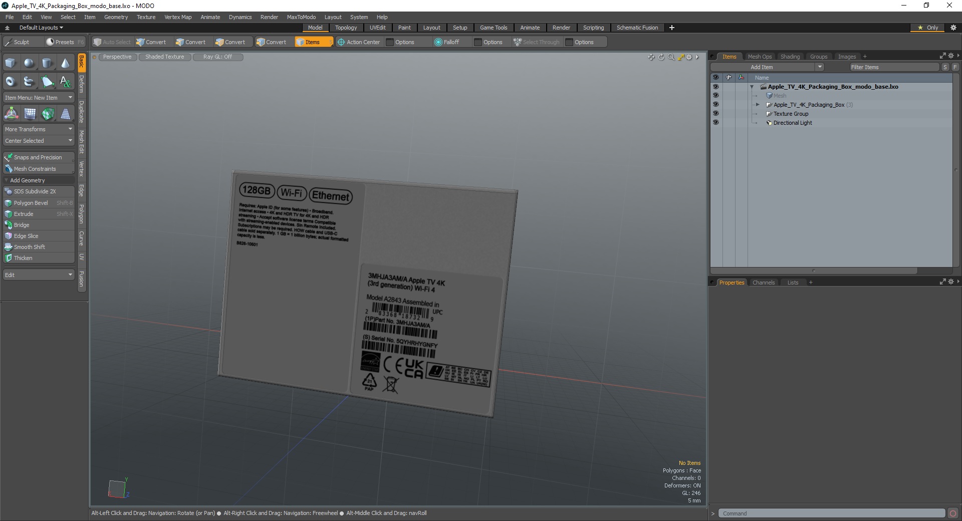The height and width of the screenshot is (521, 962).
Task: Switch to the UVEdit layout tab
Action: 378,28
